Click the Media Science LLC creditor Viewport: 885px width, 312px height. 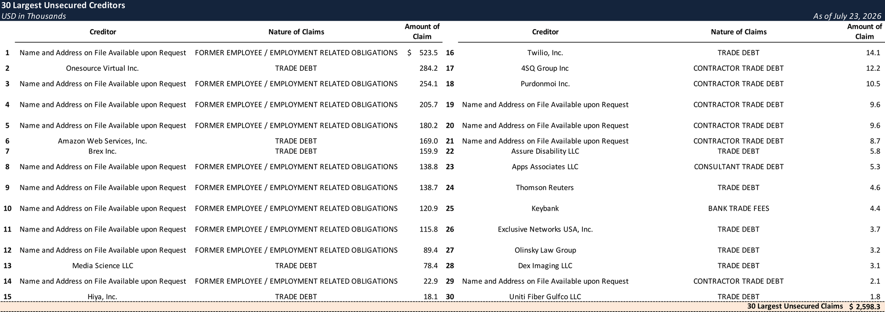point(103,266)
